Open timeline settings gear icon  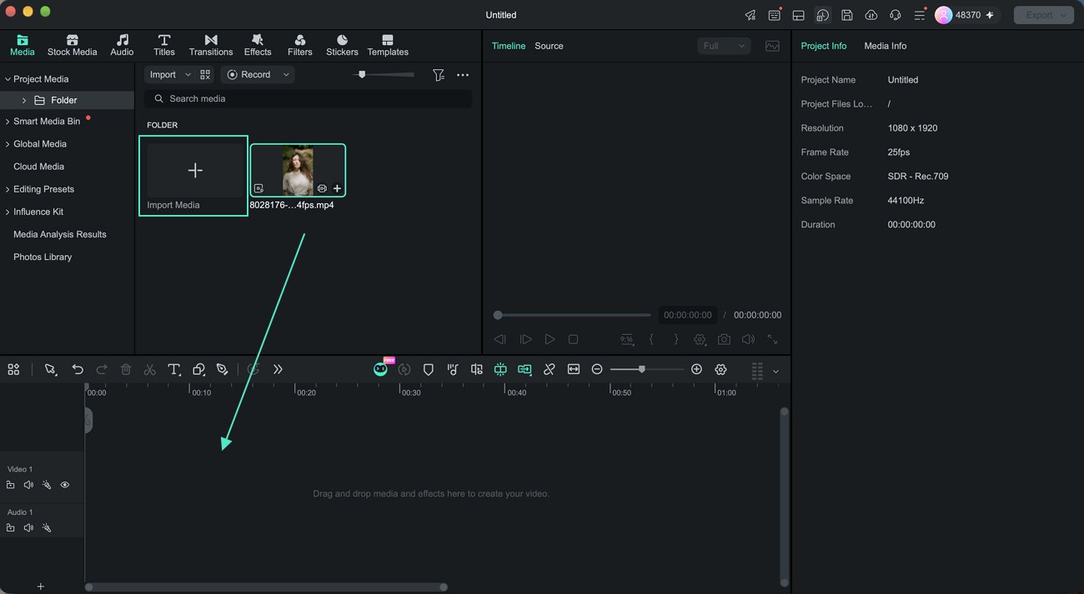[720, 369]
